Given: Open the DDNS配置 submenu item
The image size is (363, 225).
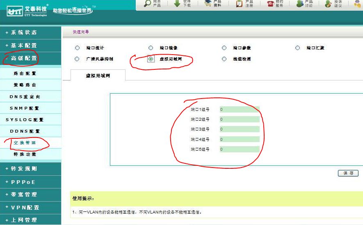Looking at the screenshot, I should [31, 131].
